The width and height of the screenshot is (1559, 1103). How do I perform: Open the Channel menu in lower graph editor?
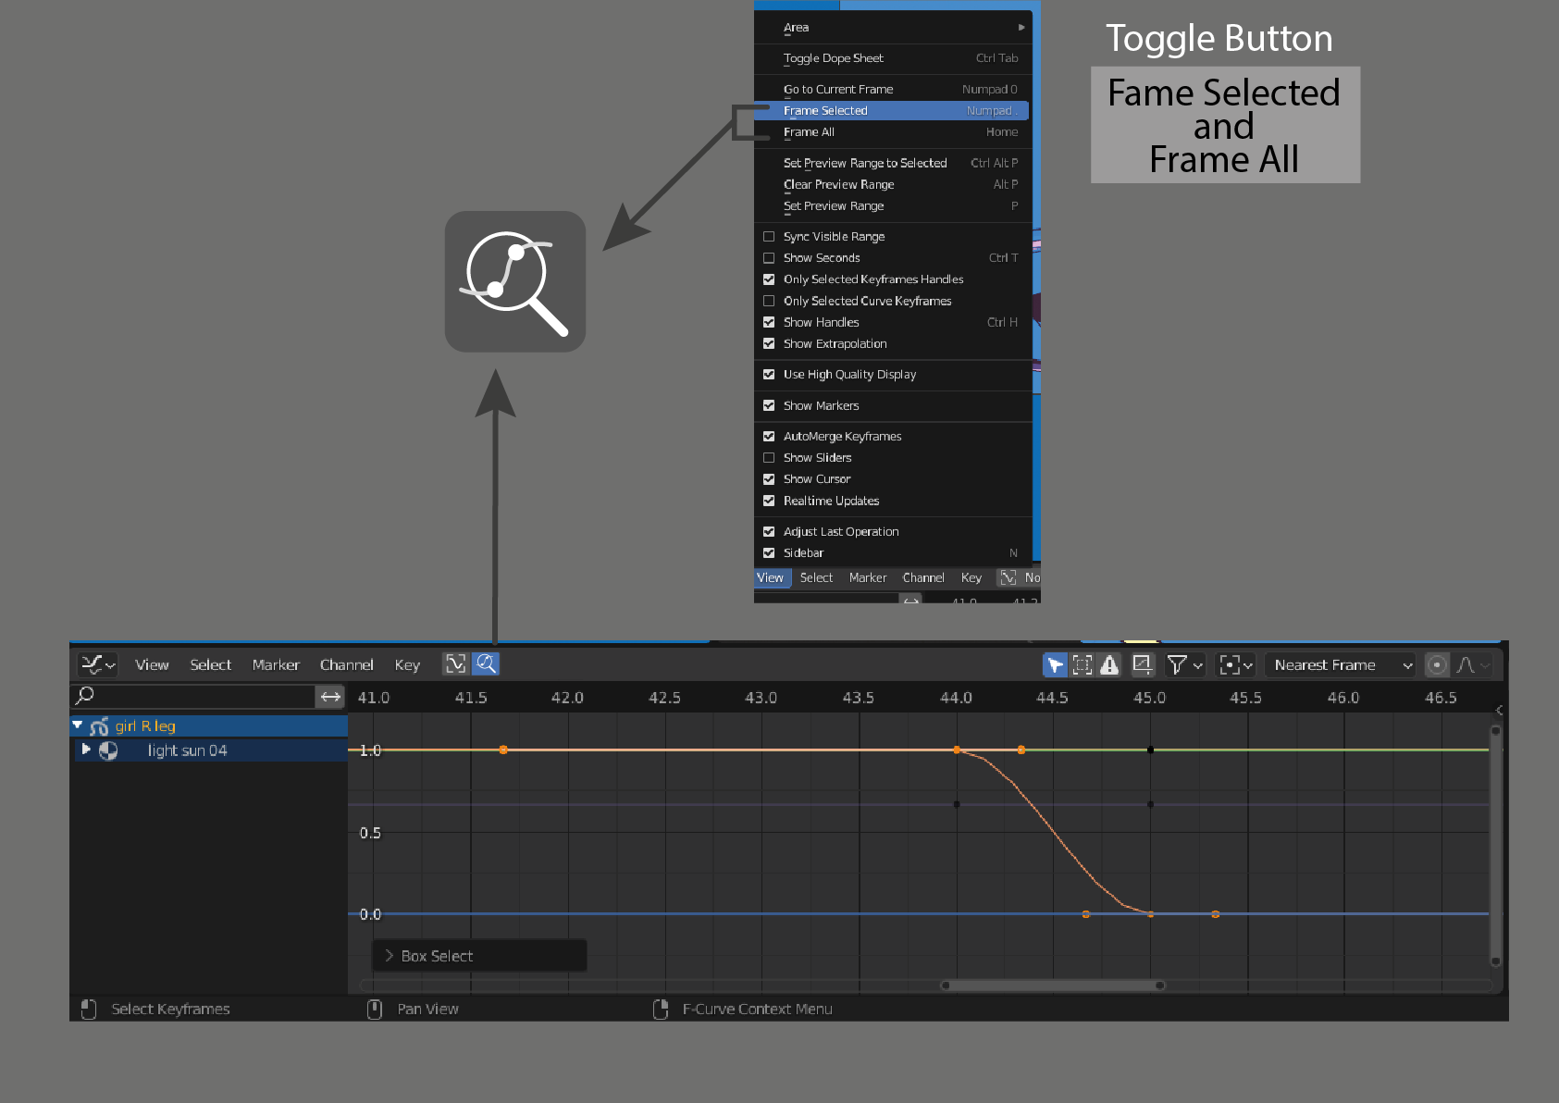(347, 664)
